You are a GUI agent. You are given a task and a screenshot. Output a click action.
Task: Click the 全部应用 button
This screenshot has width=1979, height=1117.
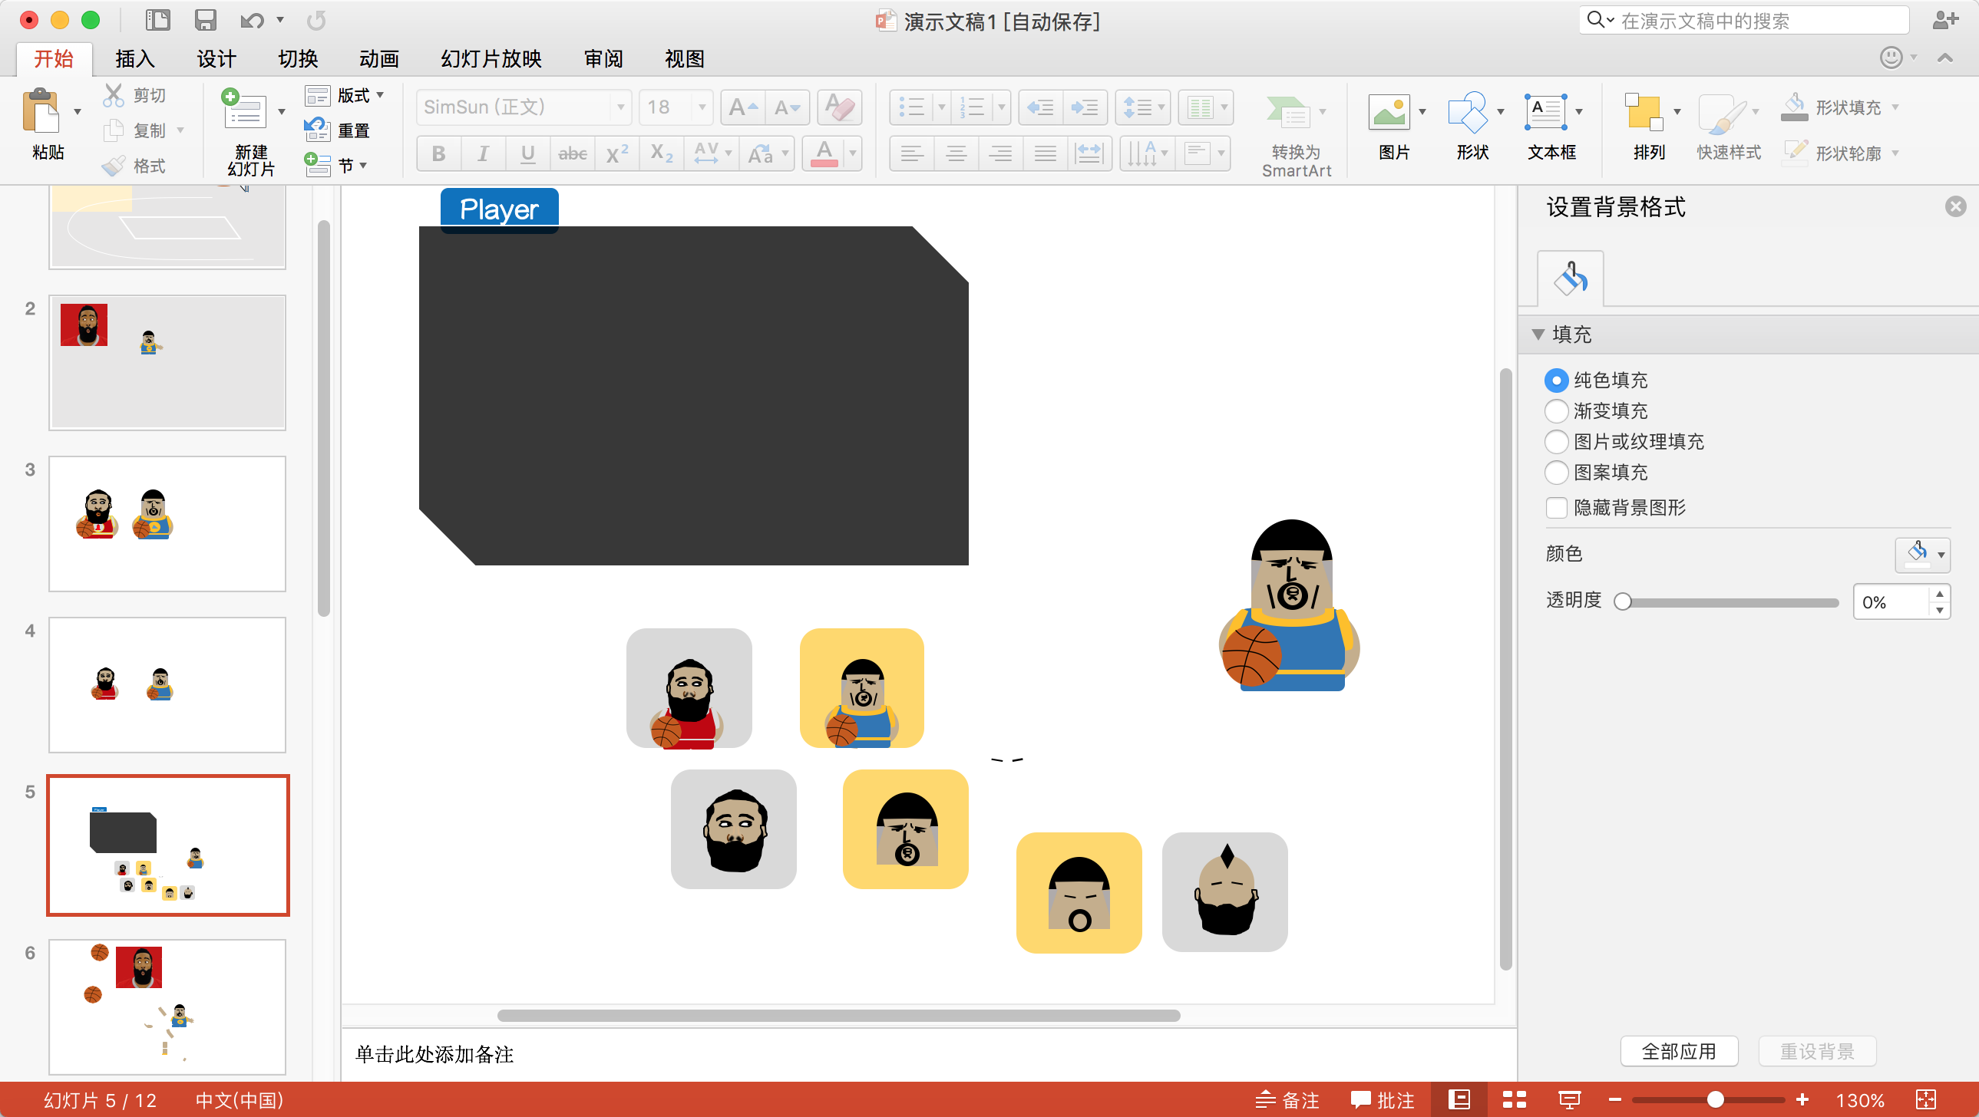tap(1679, 1051)
